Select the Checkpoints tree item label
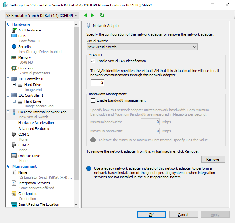This screenshot has width=235, height=223. 28,194
